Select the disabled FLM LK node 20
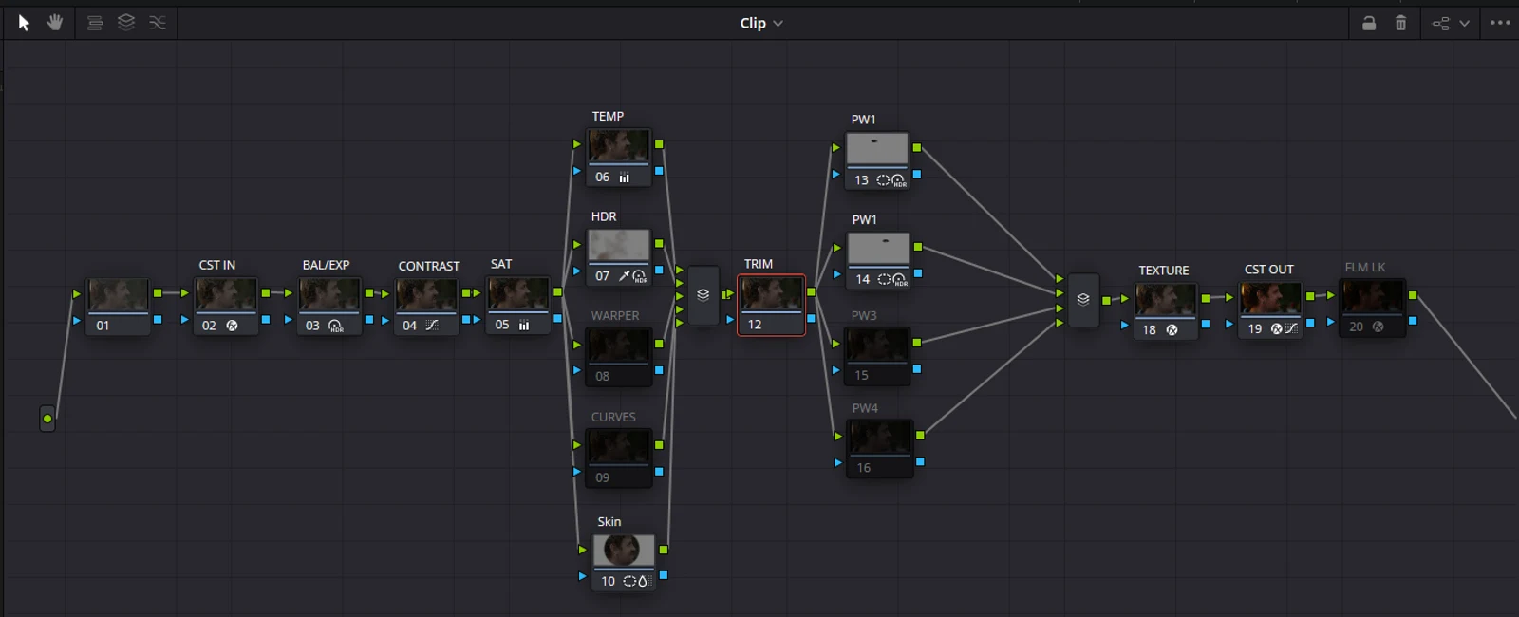This screenshot has height=617, width=1519. 1373,308
